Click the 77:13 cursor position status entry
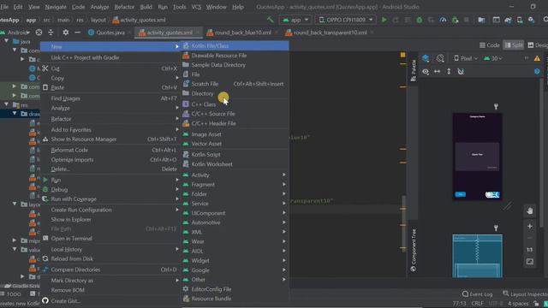The image size is (548, 308). [459, 304]
